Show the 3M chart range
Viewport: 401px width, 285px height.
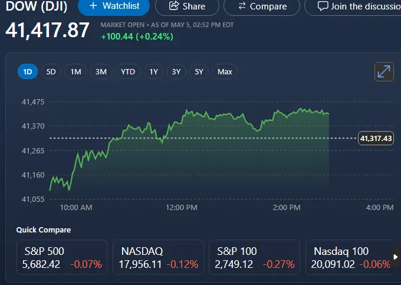click(x=101, y=72)
